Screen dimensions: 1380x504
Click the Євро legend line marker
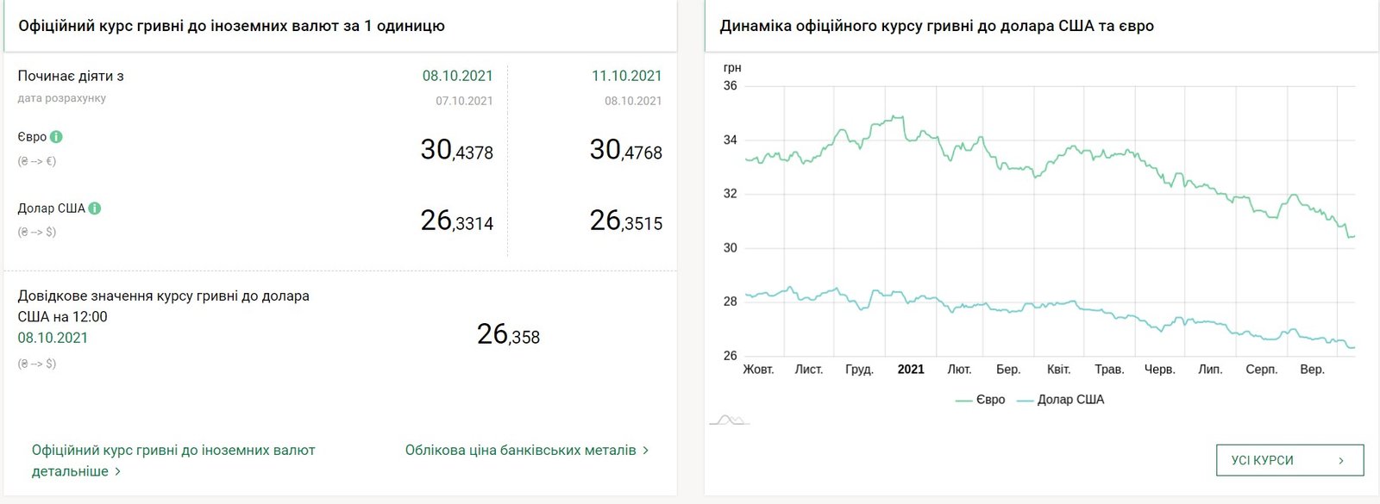965,400
